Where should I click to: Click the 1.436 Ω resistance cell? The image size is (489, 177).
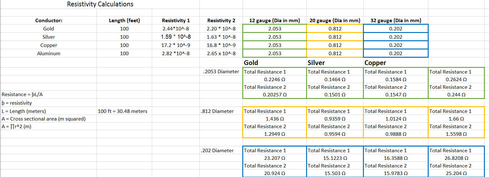click(274, 119)
